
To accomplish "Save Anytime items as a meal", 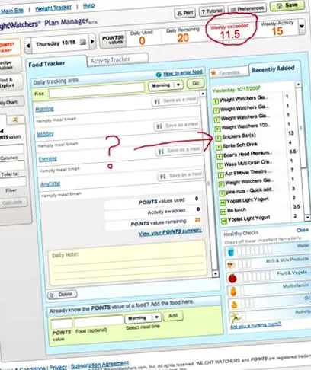I will click(181, 175).
